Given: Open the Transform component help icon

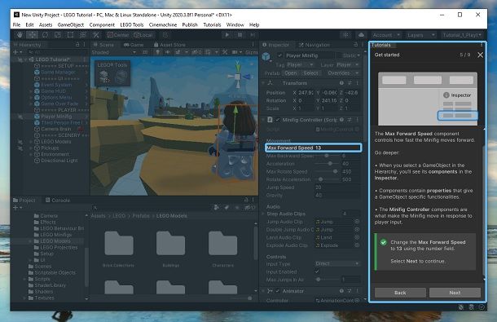Looking at the screenshot, I should tap(341, 83).
